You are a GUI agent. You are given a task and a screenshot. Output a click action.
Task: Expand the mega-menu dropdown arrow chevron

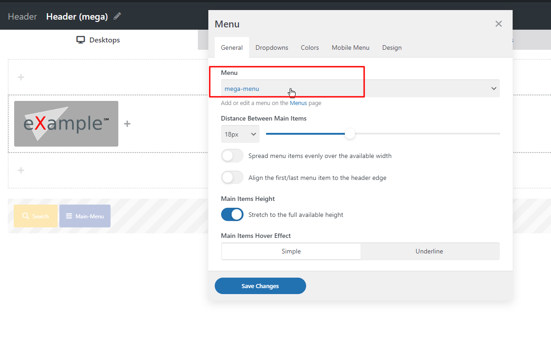[493, 89]
